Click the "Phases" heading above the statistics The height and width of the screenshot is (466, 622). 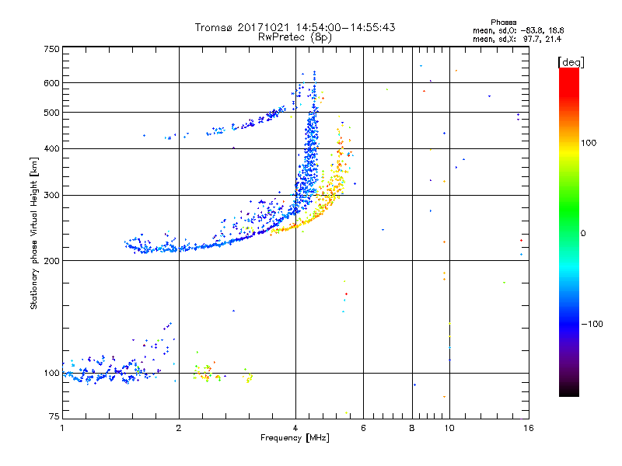point(503,23)
